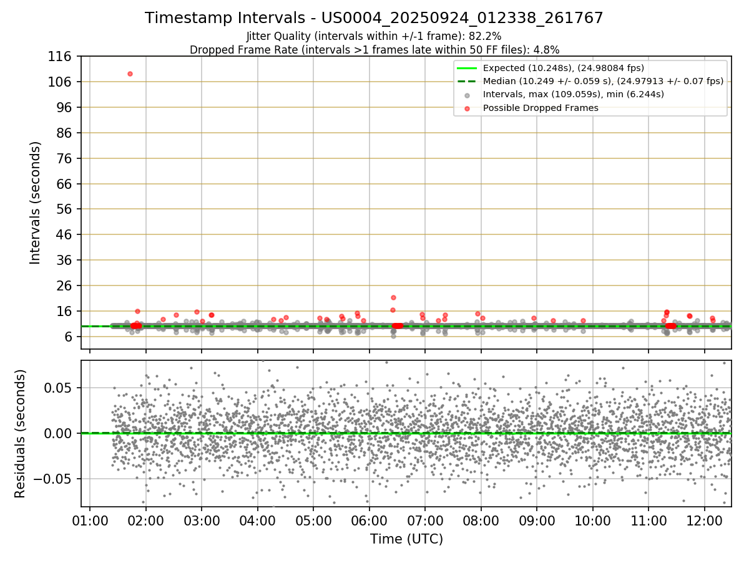Screen dimensions: 749x561
Task: Click y-axis tick label '56'
Action: [65, 209]
